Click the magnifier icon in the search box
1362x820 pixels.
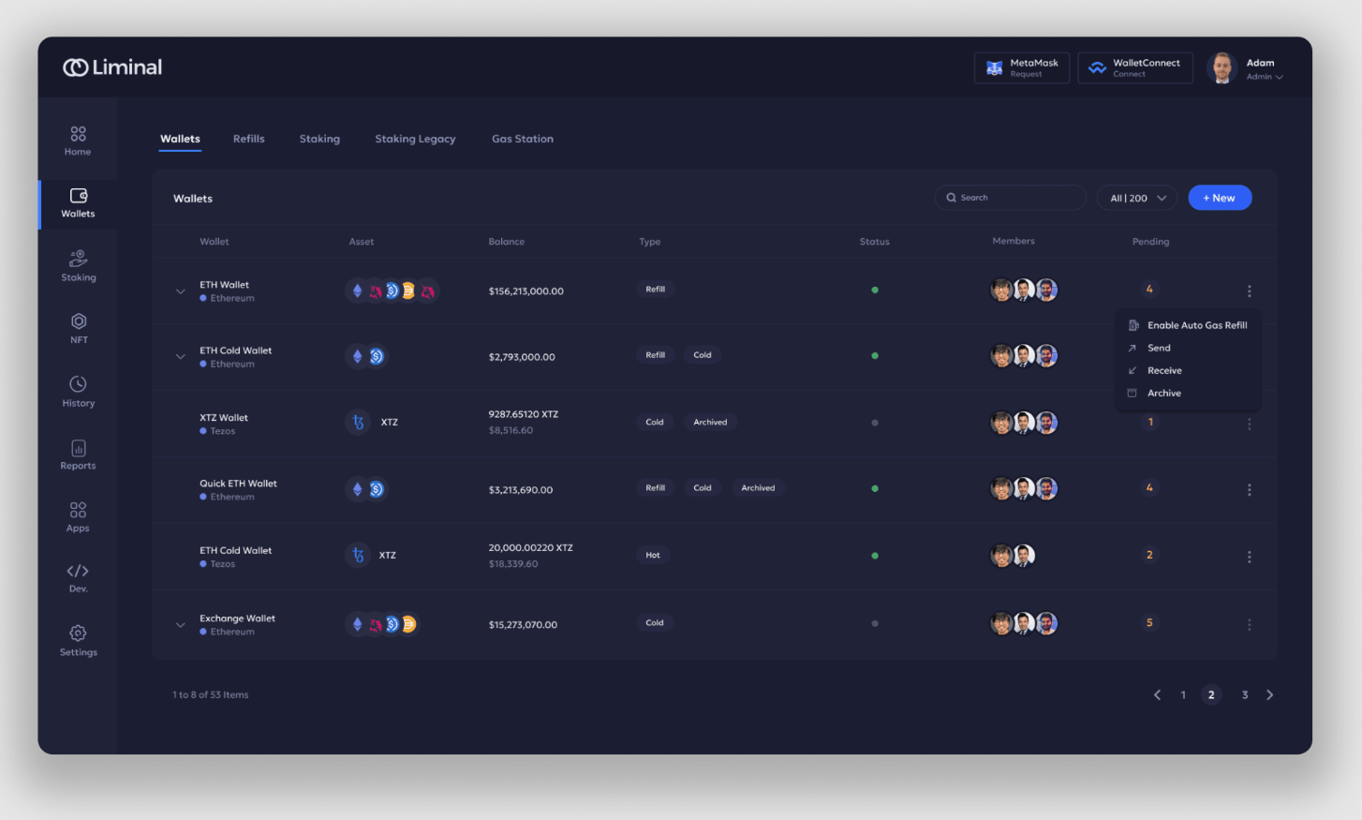coord(952,198)
